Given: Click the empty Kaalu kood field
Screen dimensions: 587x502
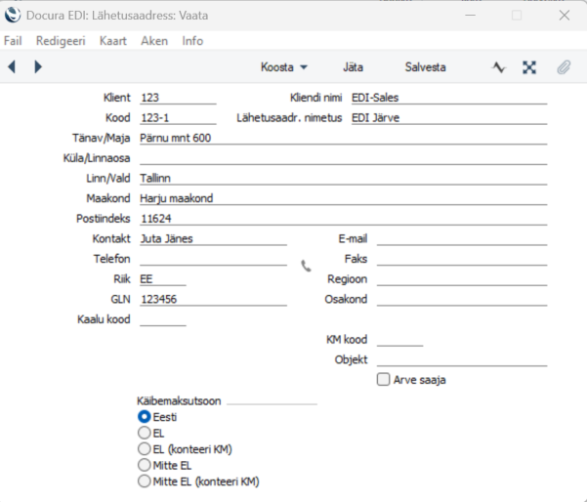Looking at the screenshot, I should click(163, 319).
